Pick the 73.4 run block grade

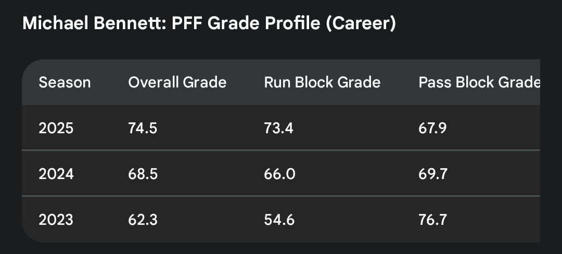[278, 128]
